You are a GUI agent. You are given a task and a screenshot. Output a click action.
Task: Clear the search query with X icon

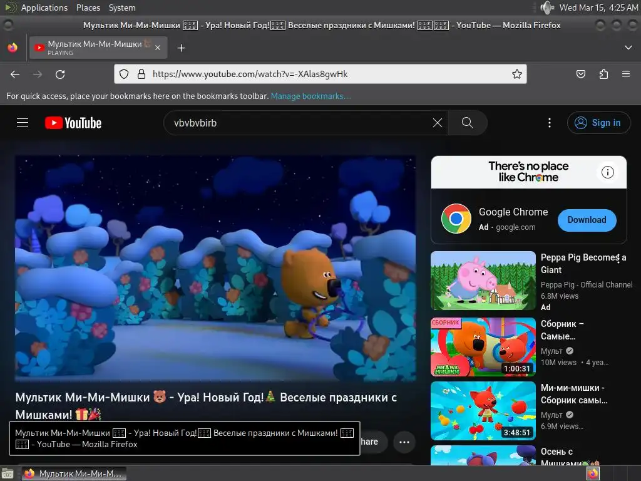pyautogui.click(x=438, y=123)
